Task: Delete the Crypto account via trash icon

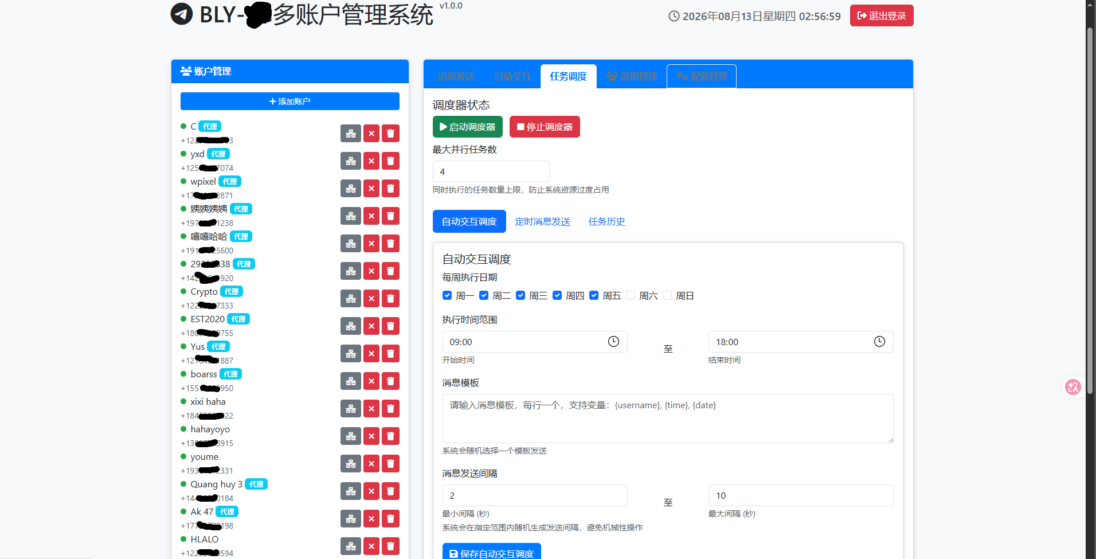Action: [x=390, y=299]
